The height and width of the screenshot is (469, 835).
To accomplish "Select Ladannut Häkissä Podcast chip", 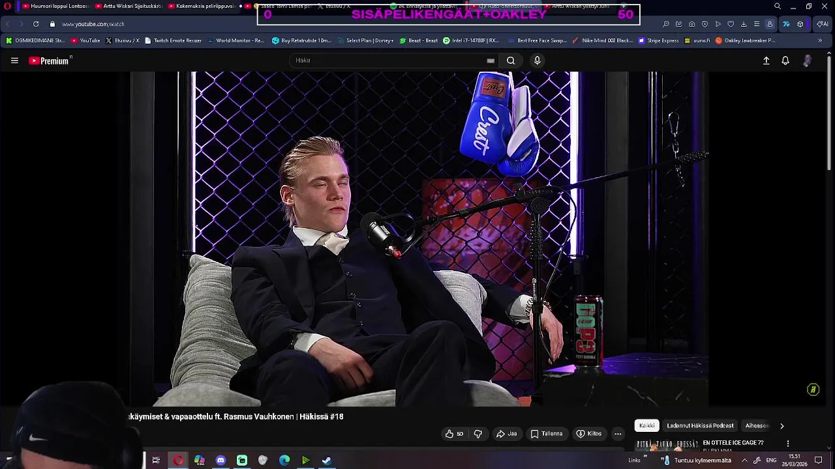I will (700, 426).
